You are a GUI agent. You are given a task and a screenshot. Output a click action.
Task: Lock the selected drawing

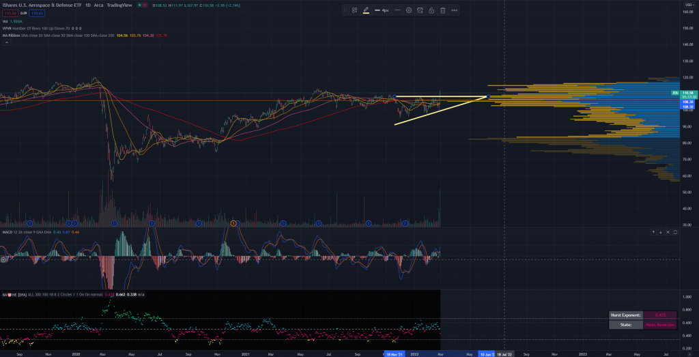(x=431, y=10)
